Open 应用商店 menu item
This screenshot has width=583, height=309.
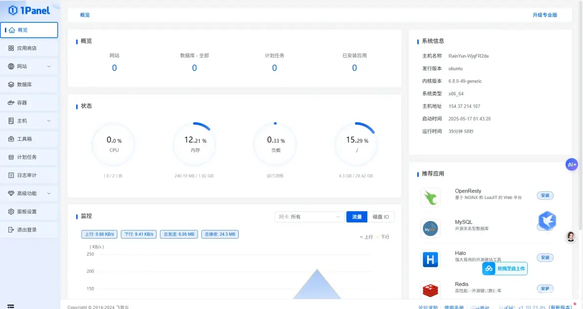pyautogui.click(x=29, y=48)
